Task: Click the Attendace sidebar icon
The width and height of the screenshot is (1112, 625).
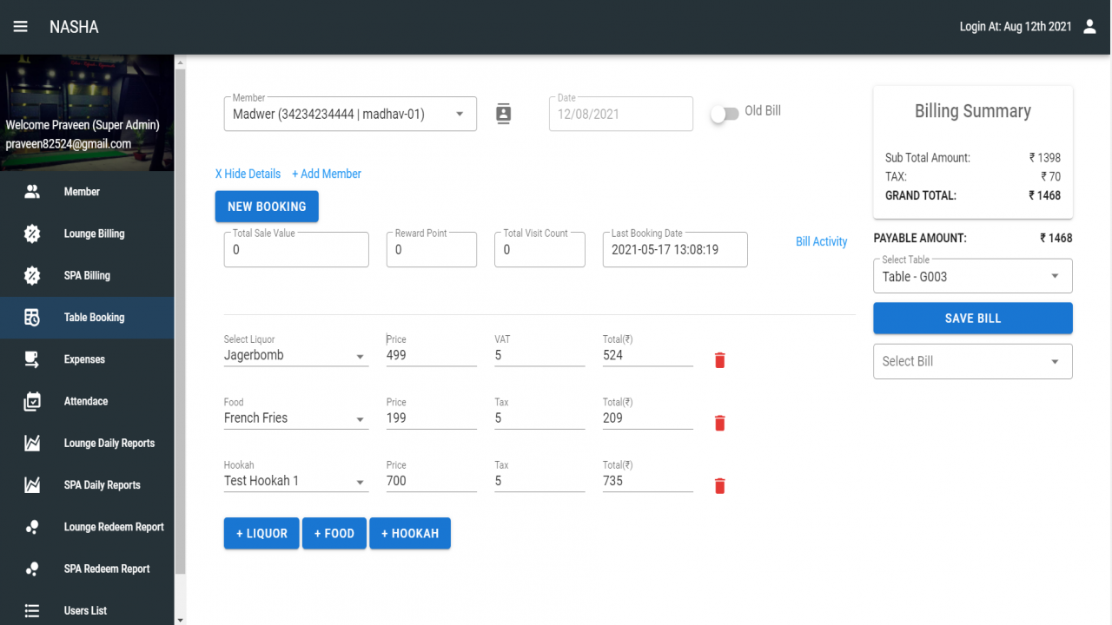Action: (x=32, y=401)
